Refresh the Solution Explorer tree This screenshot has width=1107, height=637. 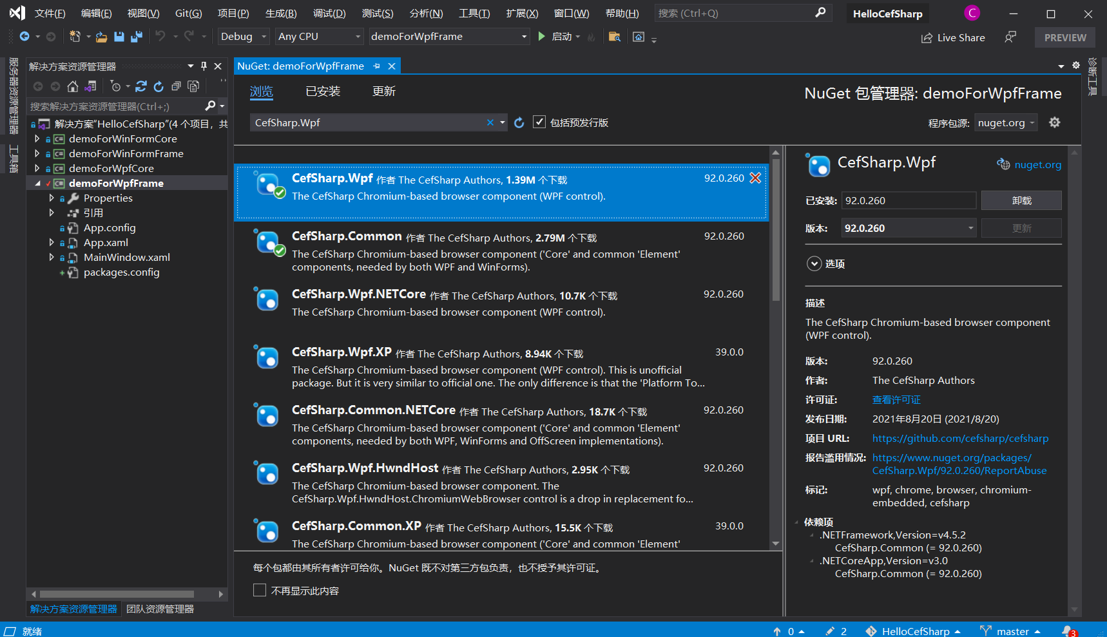[x=159, y=86]
